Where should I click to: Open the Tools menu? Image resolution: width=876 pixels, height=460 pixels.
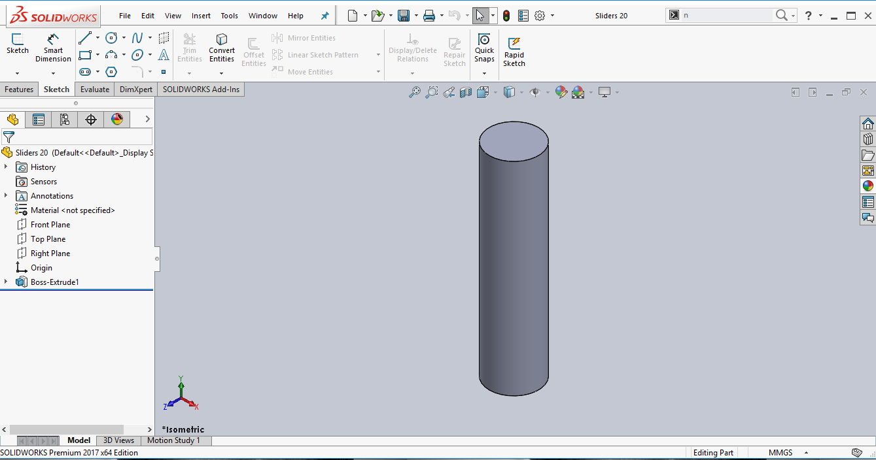(x=230, y=16)
